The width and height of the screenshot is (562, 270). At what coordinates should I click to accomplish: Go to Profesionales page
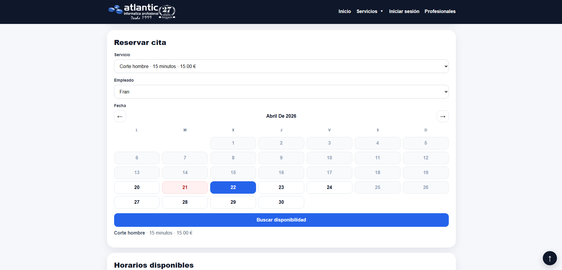[440, 12]
